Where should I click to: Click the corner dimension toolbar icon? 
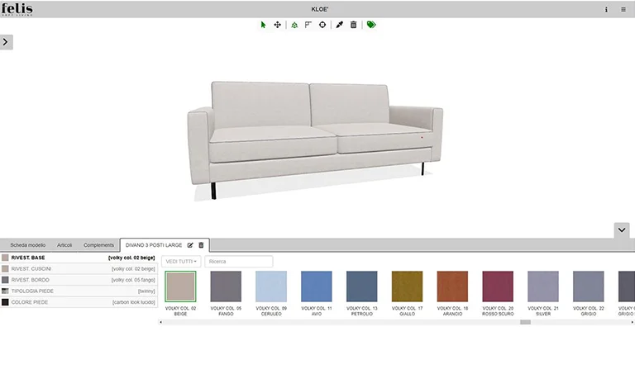click(308, 25)
